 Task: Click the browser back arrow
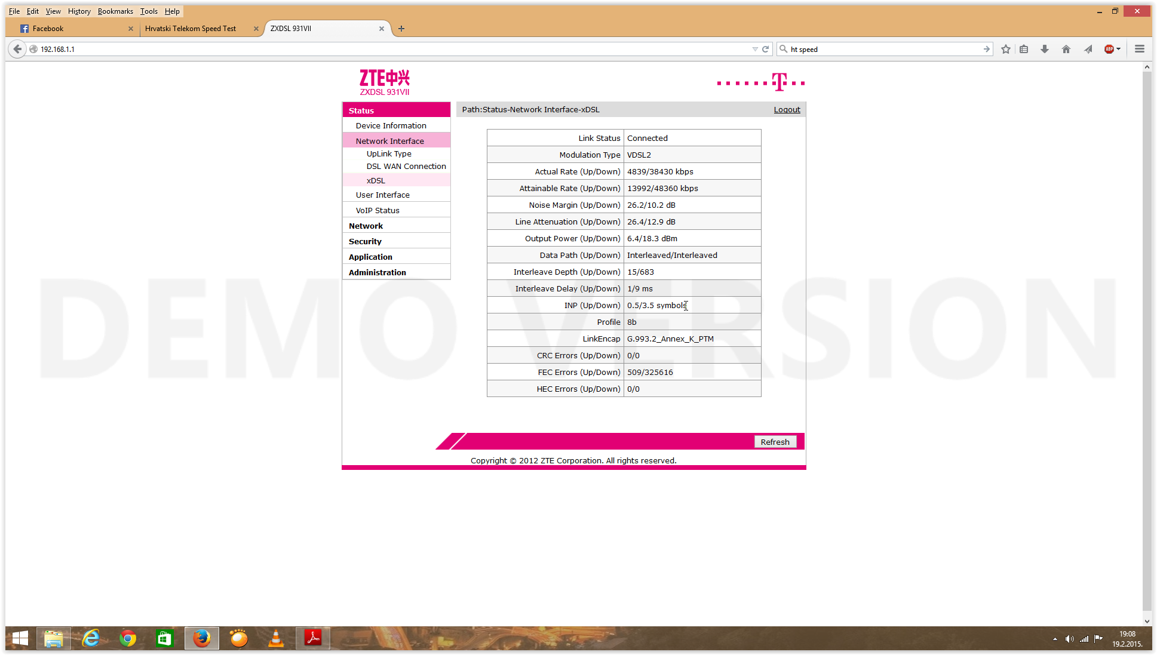(x=17, y=49)
